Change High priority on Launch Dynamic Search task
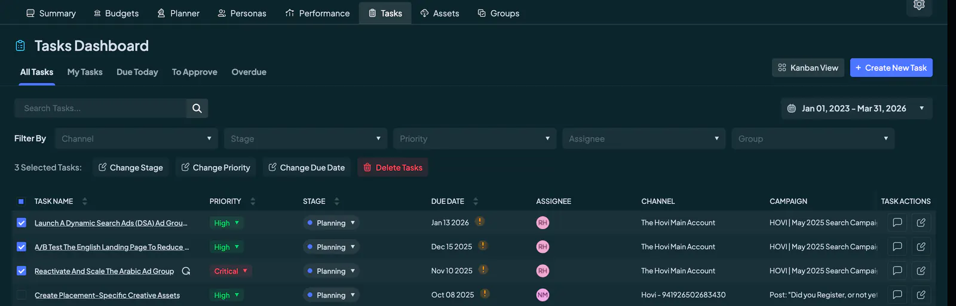 point(226,222)
